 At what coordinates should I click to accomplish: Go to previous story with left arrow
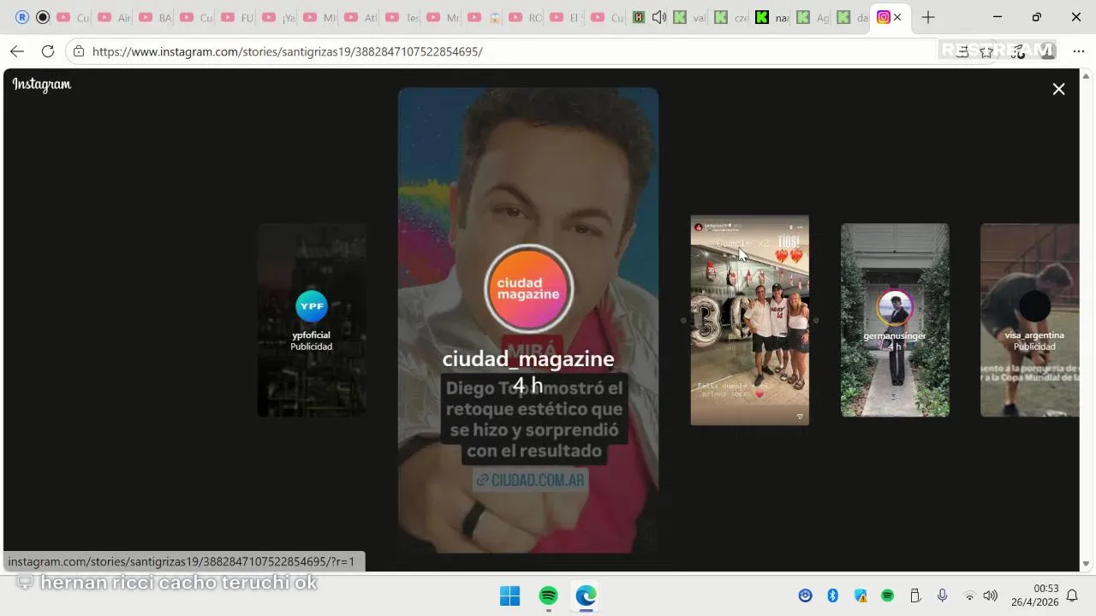[x=683, y=321]
